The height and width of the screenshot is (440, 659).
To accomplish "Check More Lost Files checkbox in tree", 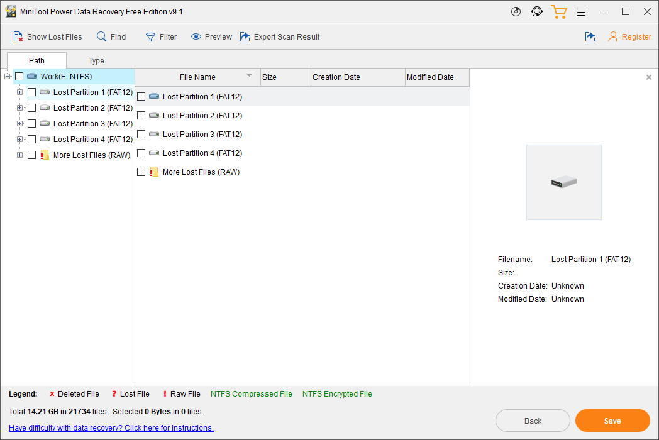I will click(x=31, y=155).
